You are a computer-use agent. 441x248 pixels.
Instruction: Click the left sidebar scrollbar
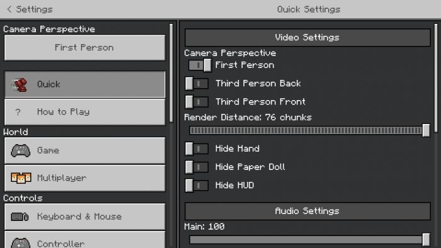(x=171, y=73)
